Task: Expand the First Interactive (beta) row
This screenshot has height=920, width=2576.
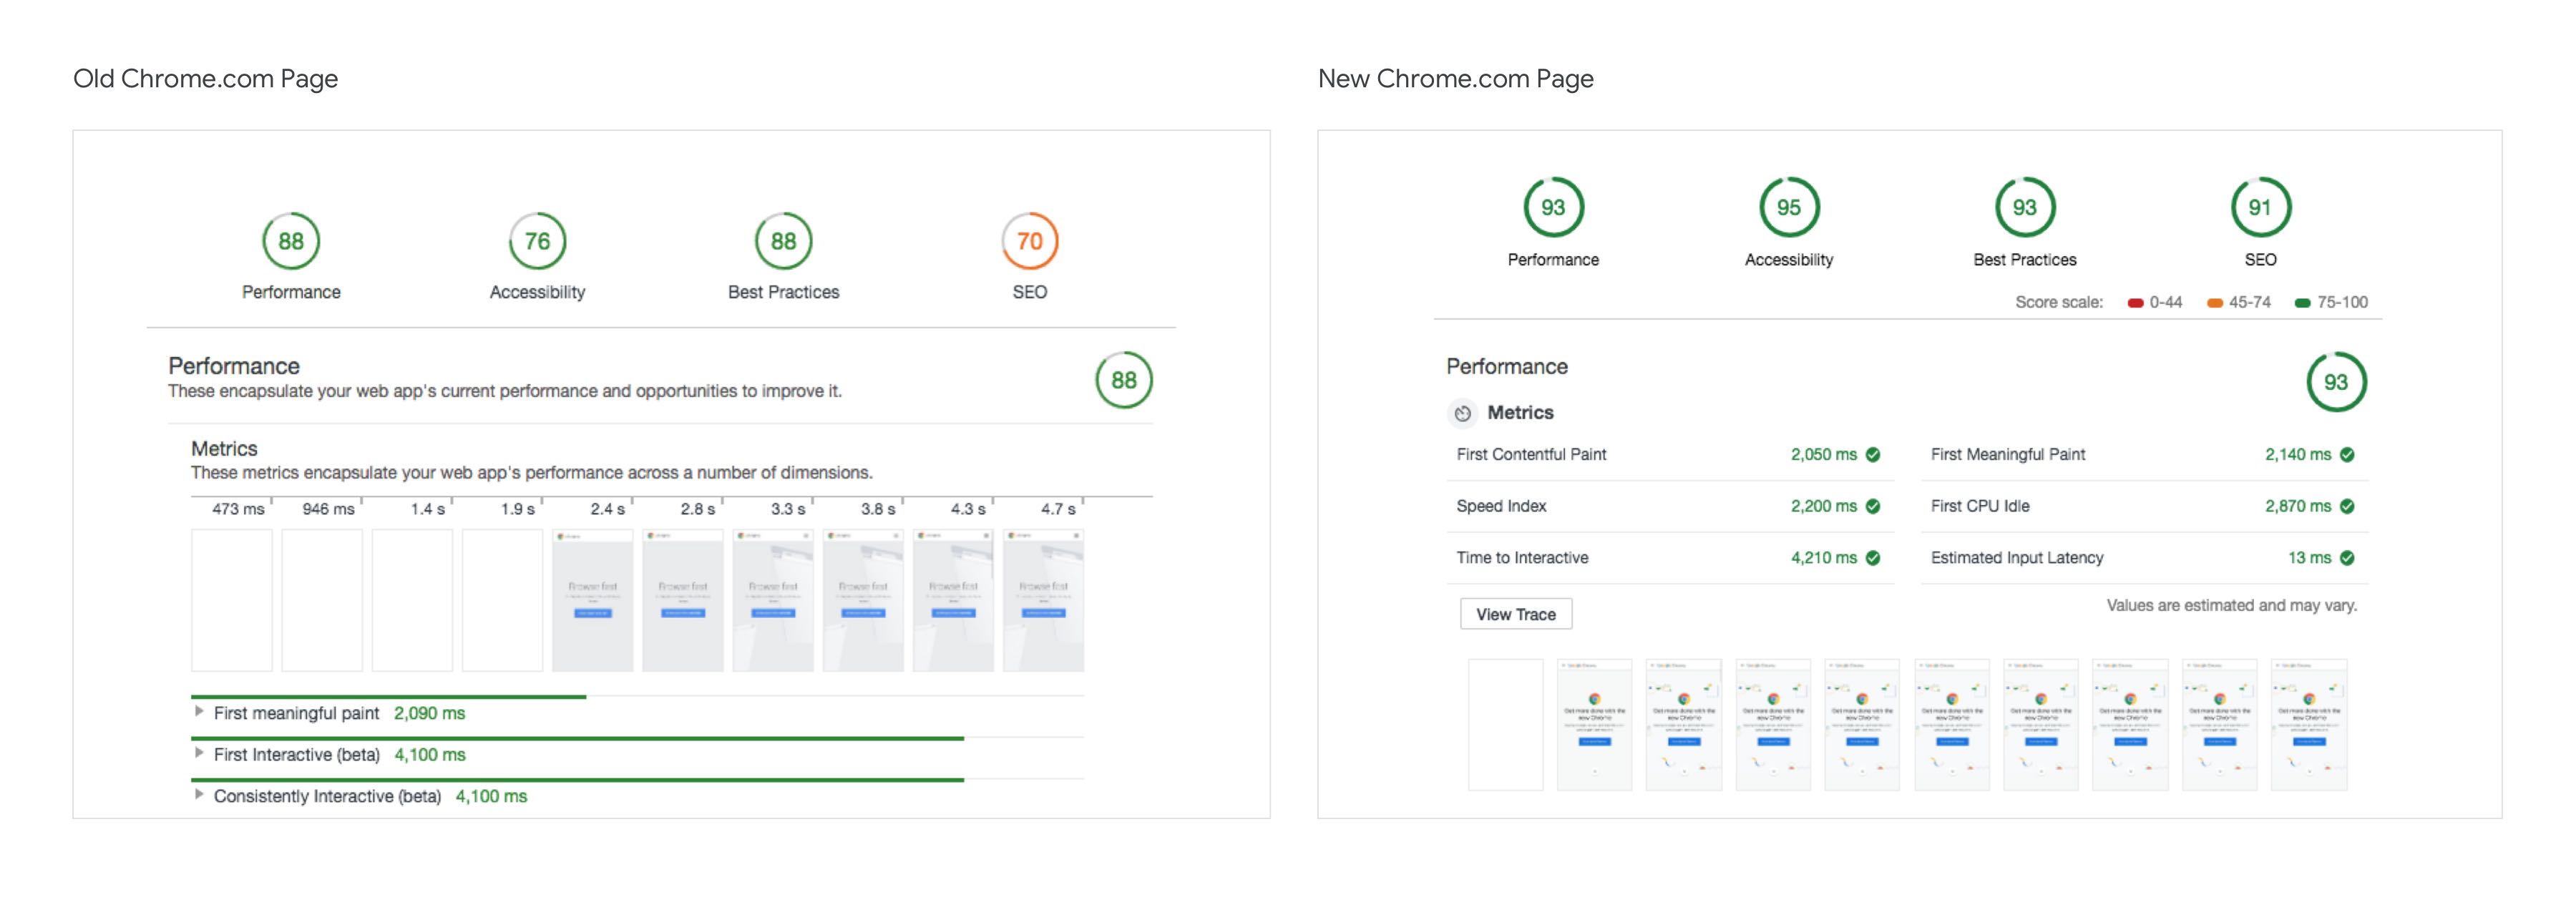Action: pos(199,754)
